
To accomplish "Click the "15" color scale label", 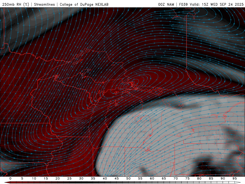I will pyautogui.click(x=46, y=178).
